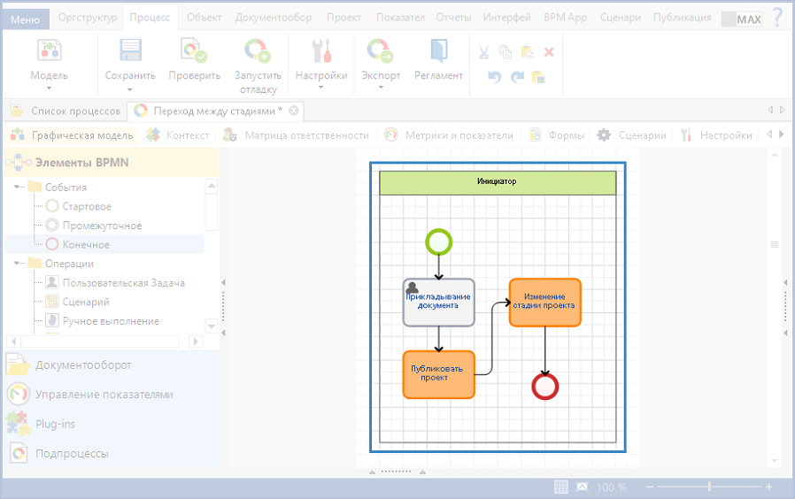
Task: Select the Публиковать проект task
Action: 438,374
